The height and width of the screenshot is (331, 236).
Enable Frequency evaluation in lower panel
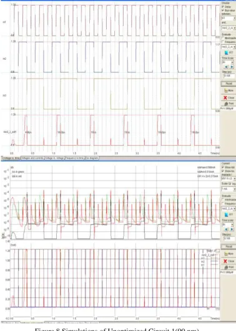pyautogui.click(x=223, y=203)
